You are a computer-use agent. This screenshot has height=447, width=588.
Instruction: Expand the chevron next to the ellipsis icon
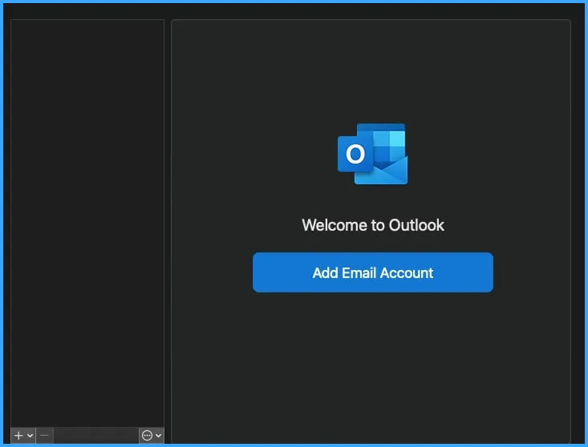point(159,436)
